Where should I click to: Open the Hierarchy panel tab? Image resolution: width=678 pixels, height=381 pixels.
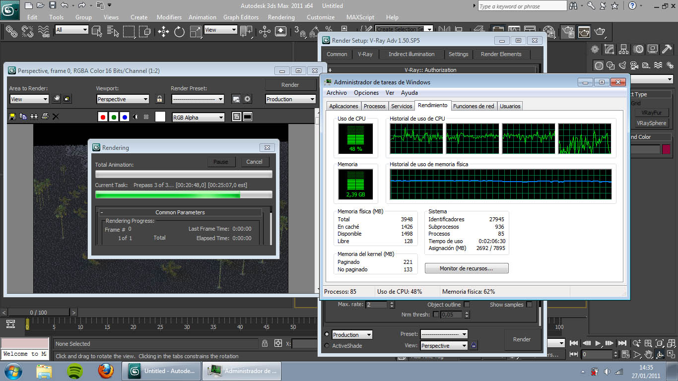tap(624, 49)
